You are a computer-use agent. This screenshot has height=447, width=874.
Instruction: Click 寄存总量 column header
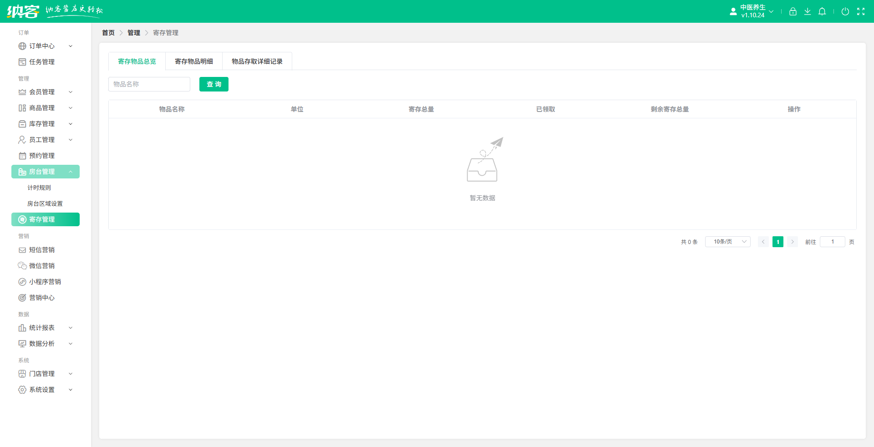(x=421, y=109)
